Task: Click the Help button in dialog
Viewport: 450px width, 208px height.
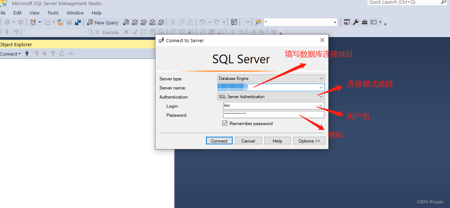Action: tap(277, 141)
